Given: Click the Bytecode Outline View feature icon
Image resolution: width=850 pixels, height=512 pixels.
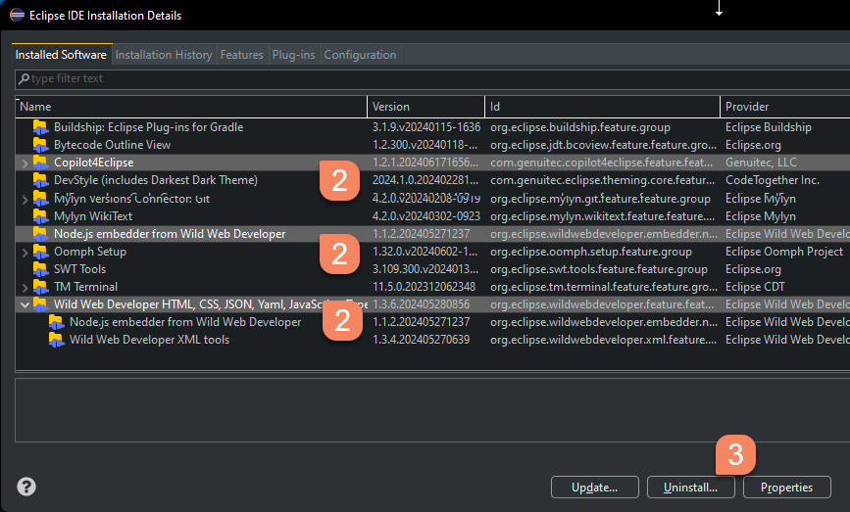Looking at the screenshot, I should pos(40,145).
